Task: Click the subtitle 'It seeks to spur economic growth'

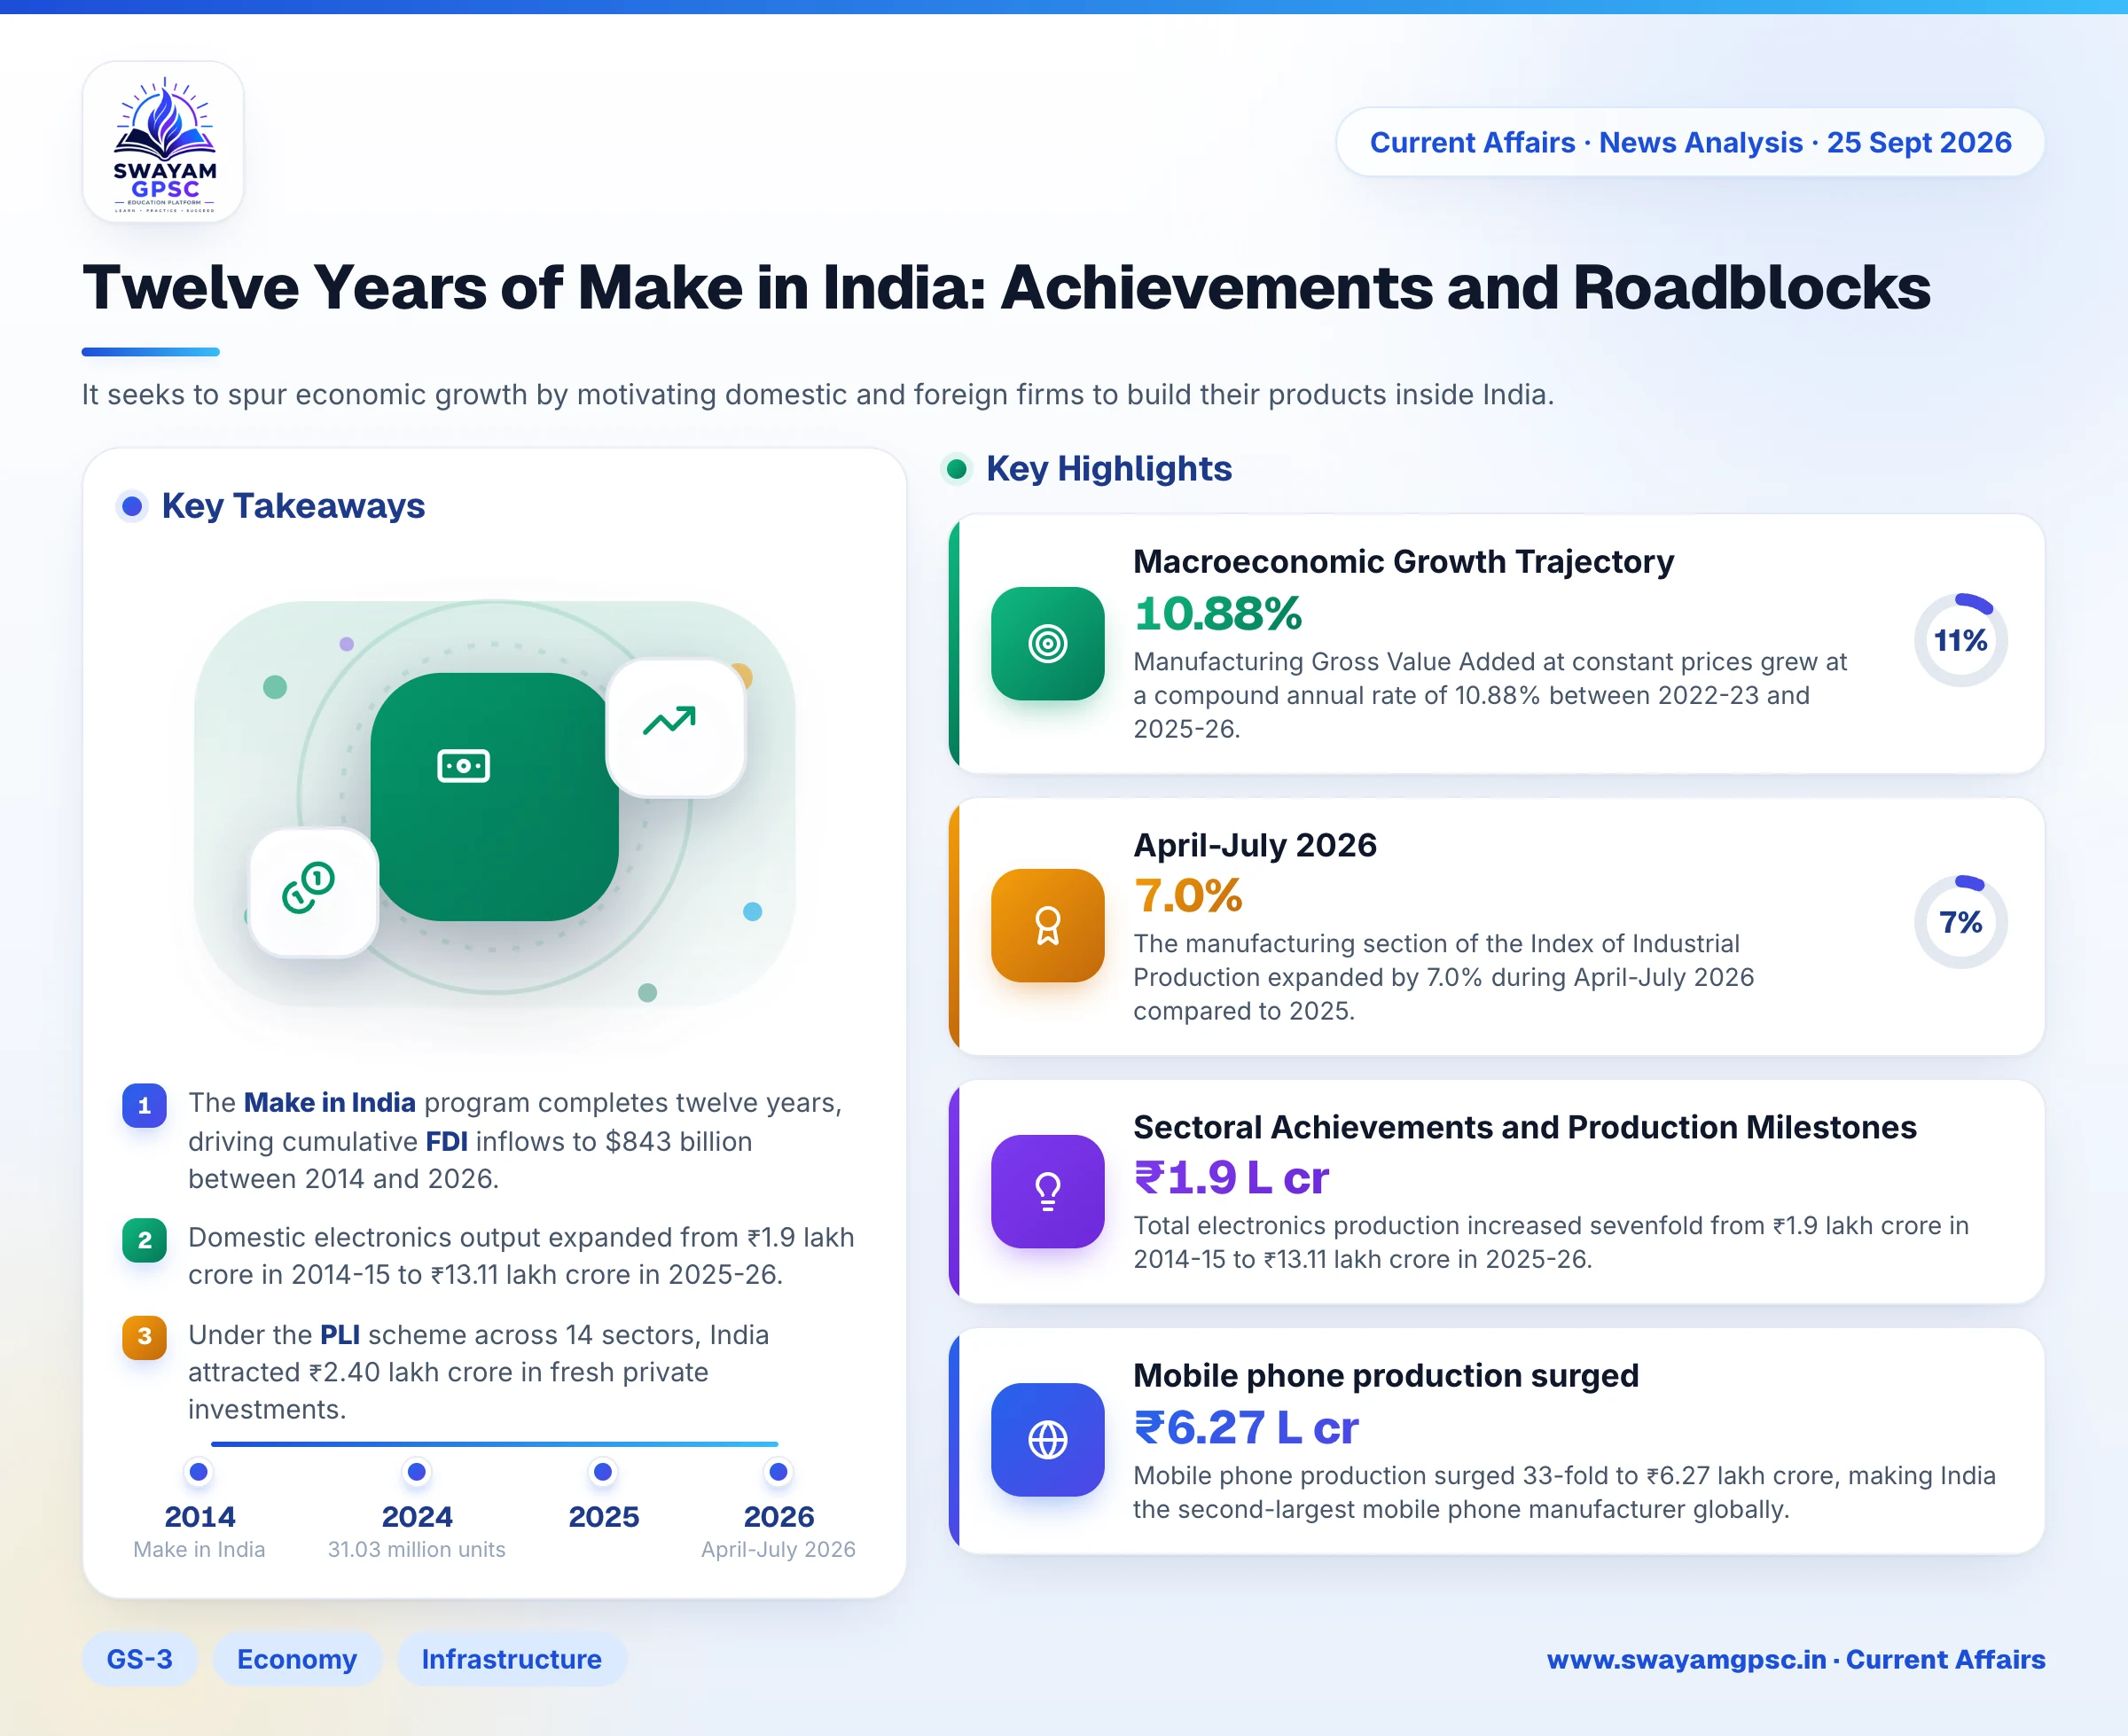Action: 818,394
